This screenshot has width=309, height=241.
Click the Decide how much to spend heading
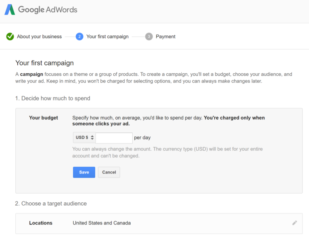point(53,98)
